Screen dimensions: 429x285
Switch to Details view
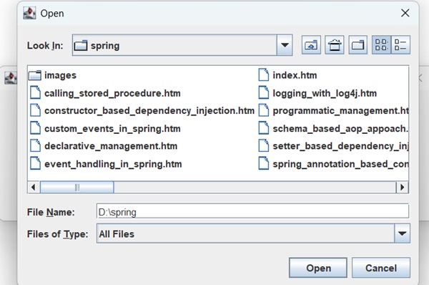point(400,45)
